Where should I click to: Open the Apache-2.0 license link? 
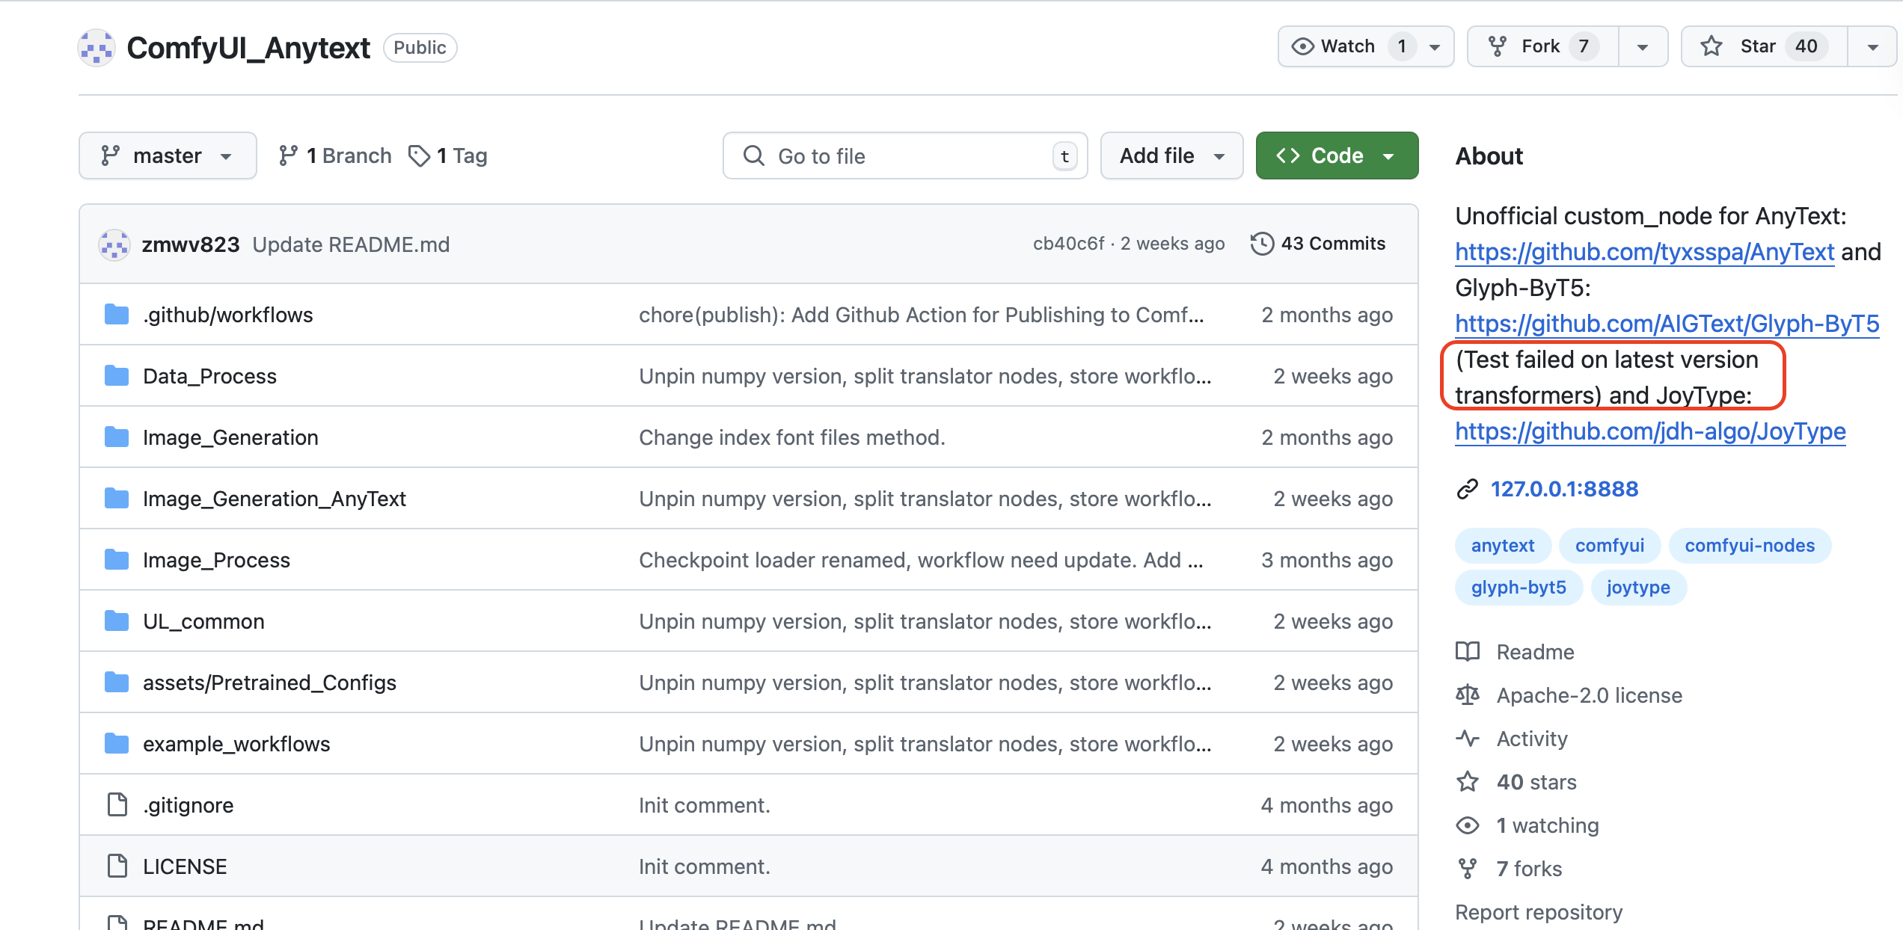[x=1589, y=695]
